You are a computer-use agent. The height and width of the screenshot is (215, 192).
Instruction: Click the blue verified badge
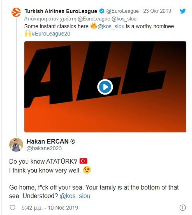click(x=102, y=11)
